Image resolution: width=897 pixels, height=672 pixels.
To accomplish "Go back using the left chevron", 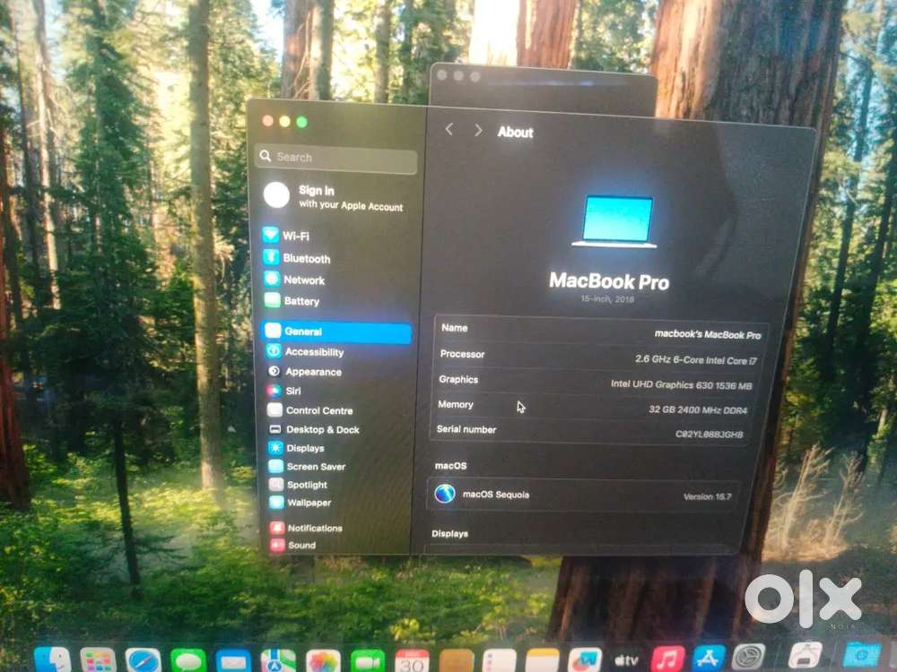I will pos(449,131).
